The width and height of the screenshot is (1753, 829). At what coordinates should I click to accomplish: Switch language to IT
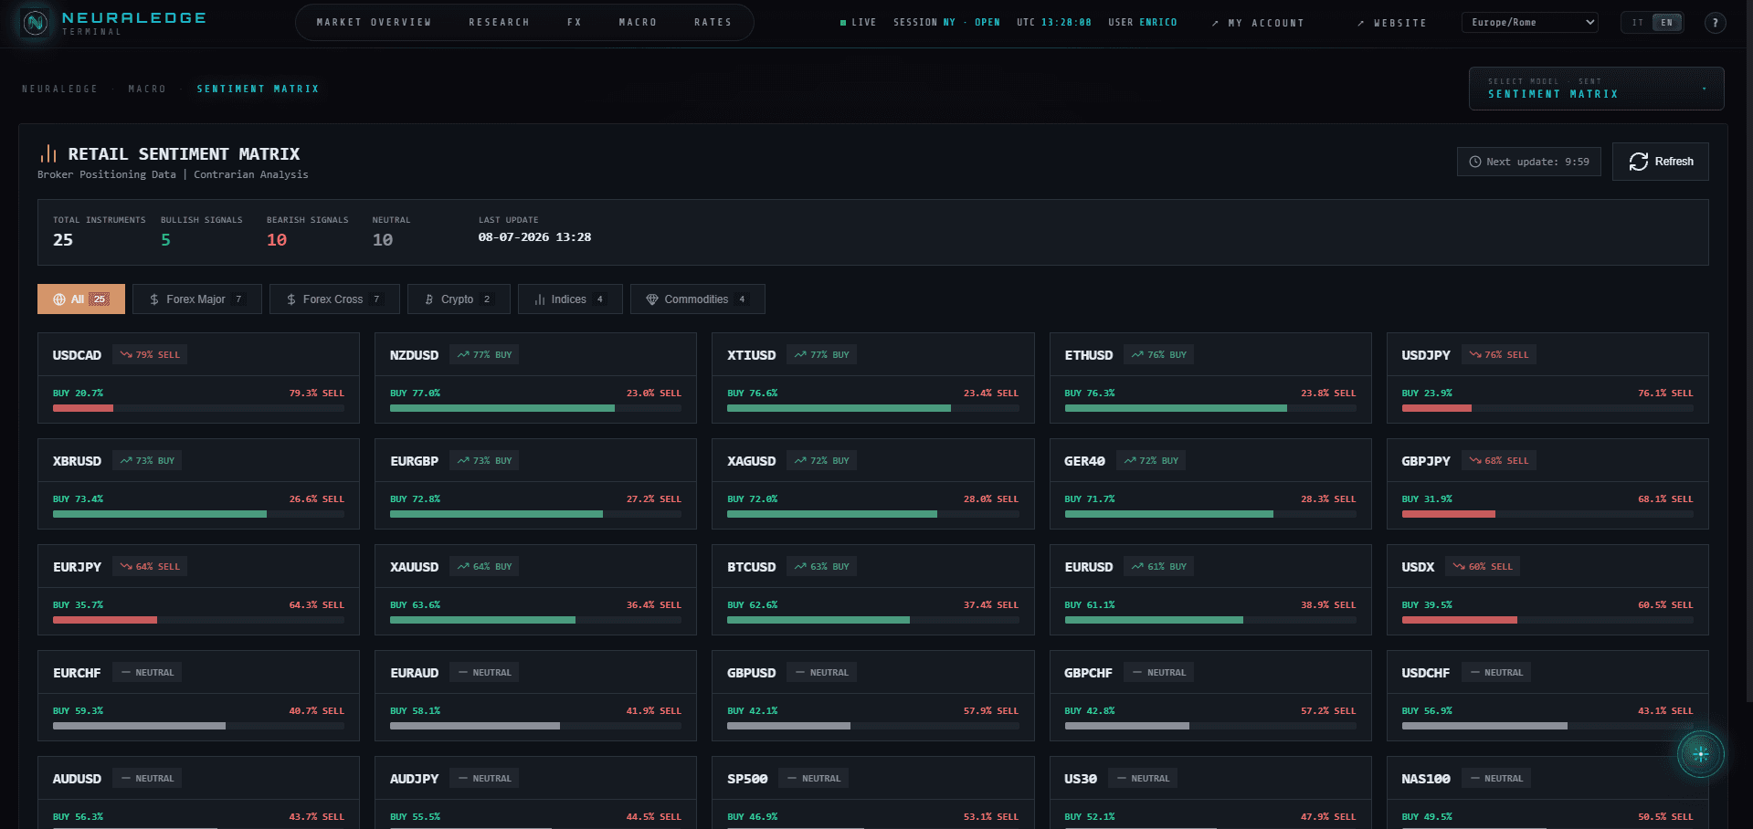pos(1638,23)
